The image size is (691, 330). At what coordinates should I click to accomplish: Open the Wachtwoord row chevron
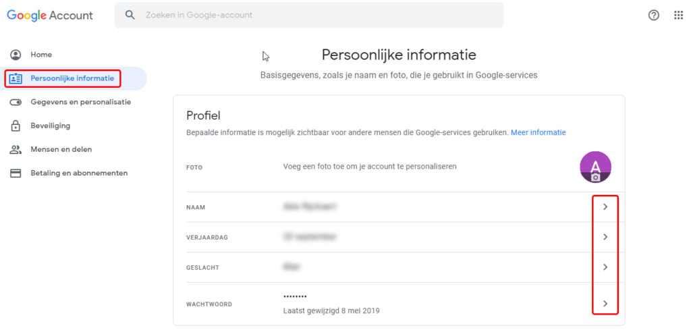605,304
